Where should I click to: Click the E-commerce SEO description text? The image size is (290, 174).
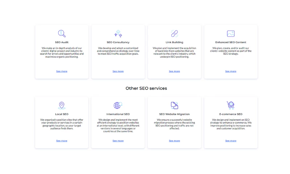(231, 124)
